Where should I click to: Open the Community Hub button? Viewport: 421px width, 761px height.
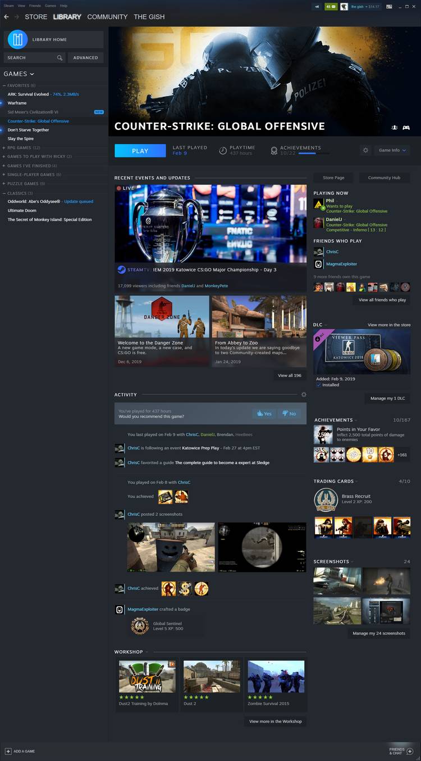tap(384, 178)
